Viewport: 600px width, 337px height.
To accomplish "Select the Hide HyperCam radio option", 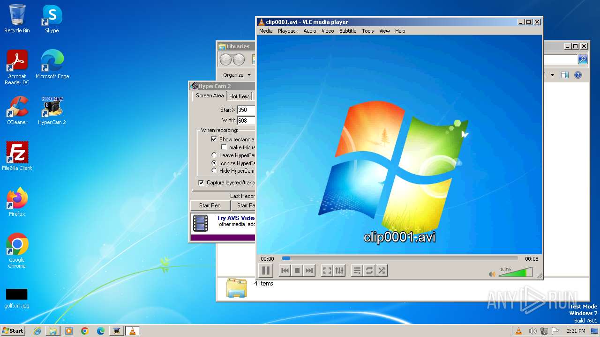I will [214, 171].
